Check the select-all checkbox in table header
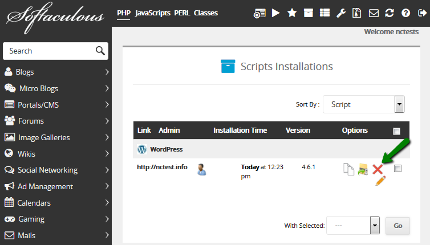 point(397,131)
